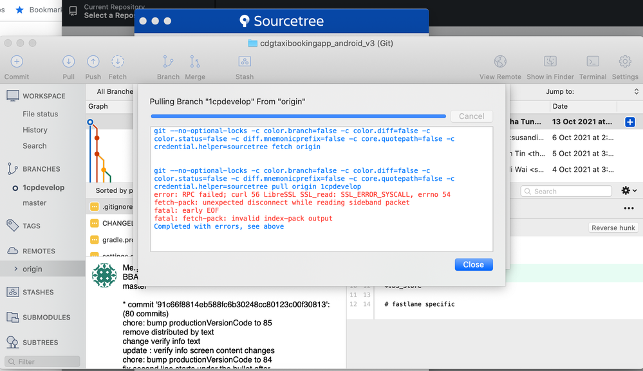Expand the origin remote
The height and width of the screenshot is (371, 643).
[x=16, y=269]
